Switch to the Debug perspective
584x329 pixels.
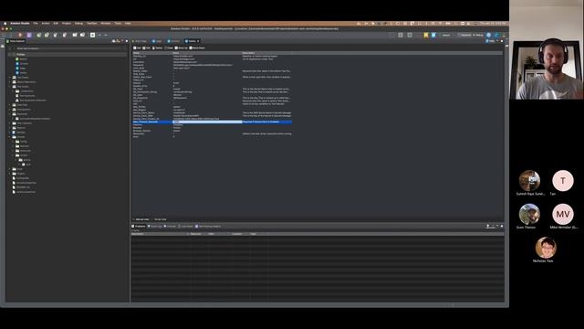pos(478,35)
